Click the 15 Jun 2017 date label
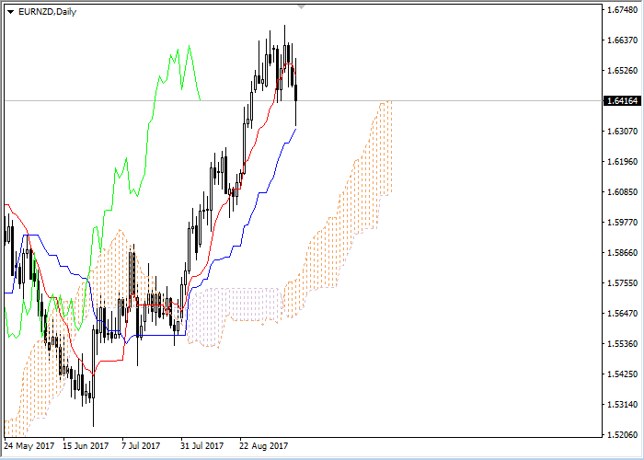The image size is (644, 460). (x=86, y=446)
